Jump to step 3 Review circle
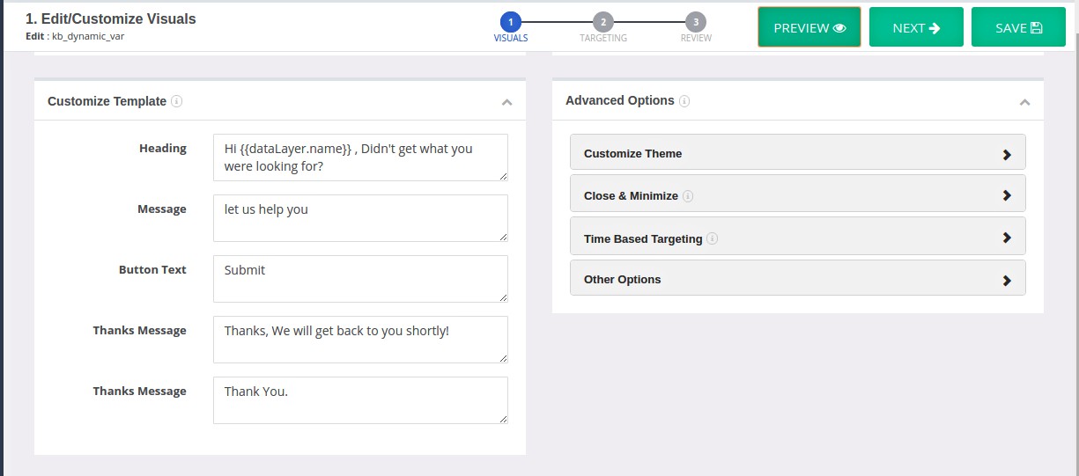This screenshot has height=476, width=1079. [696, 22]
